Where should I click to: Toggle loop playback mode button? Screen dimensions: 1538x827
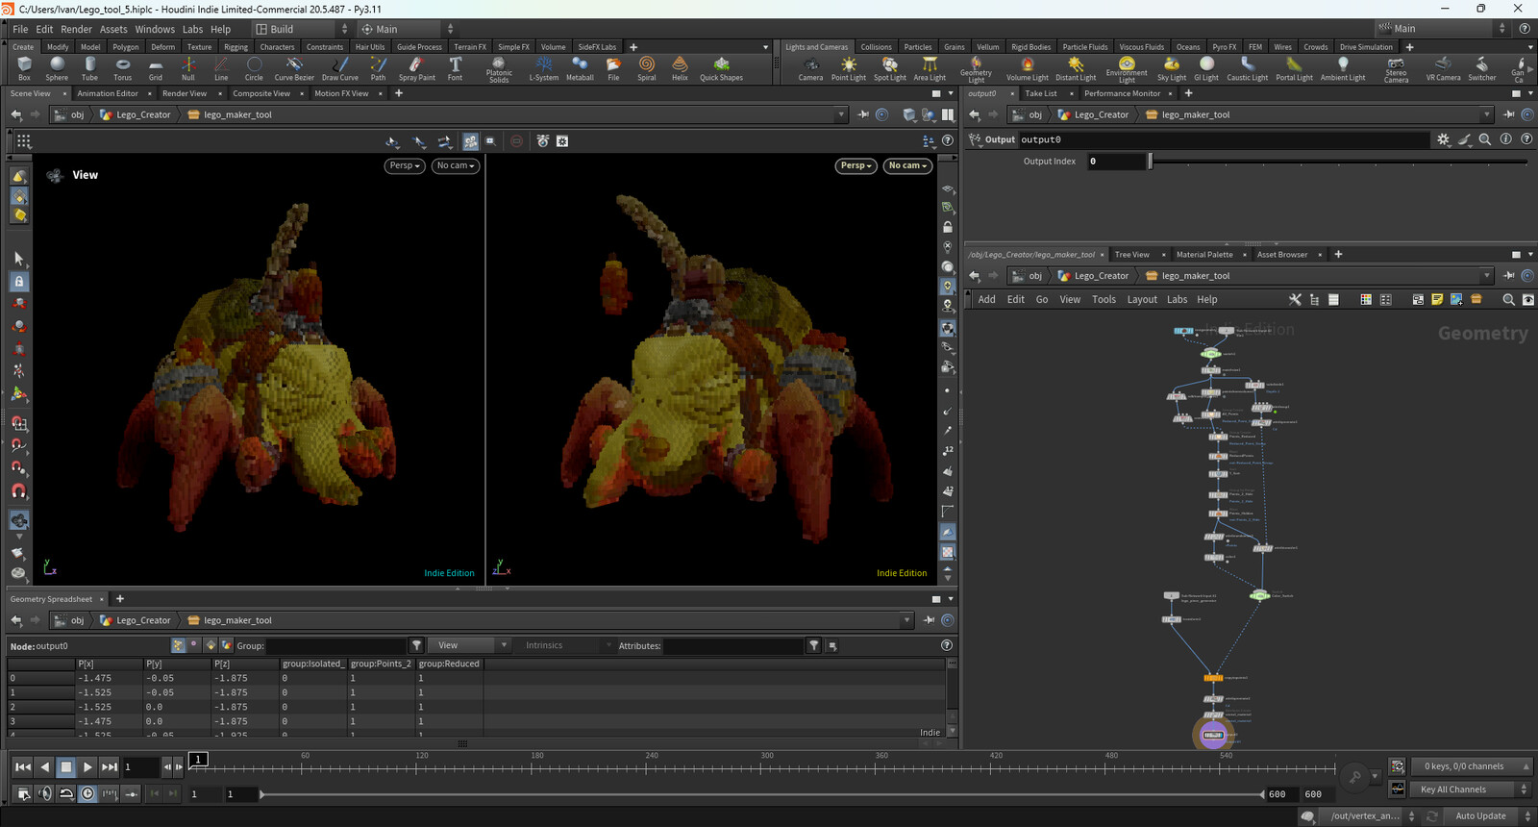[x=66, y=793]
